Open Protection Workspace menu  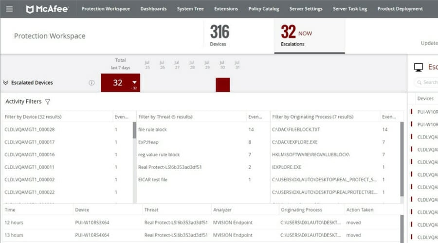(x=106, y=9)
